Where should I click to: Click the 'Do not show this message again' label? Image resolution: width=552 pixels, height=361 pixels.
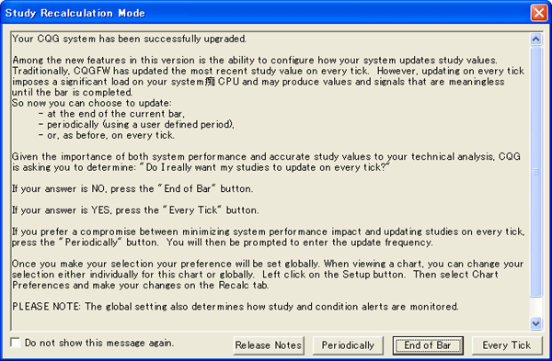[99, 343]
